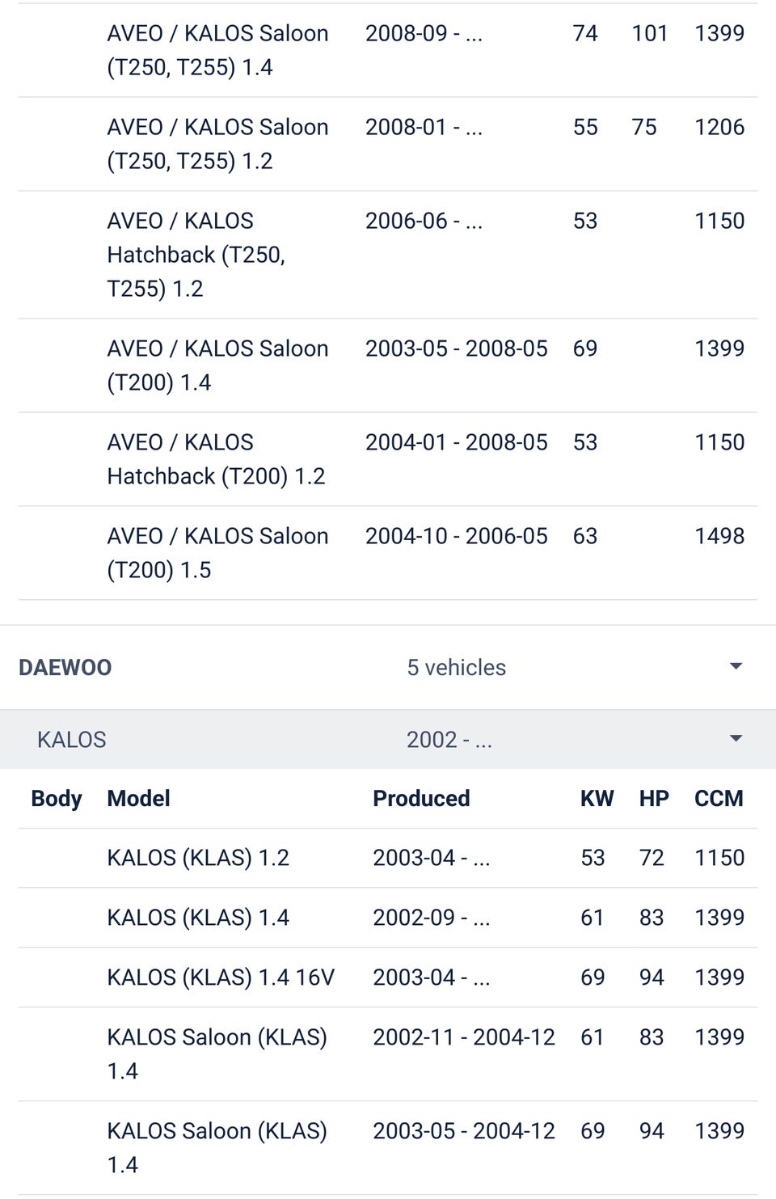Click the Model column header
776x1199 pixels.
[139, 799]
